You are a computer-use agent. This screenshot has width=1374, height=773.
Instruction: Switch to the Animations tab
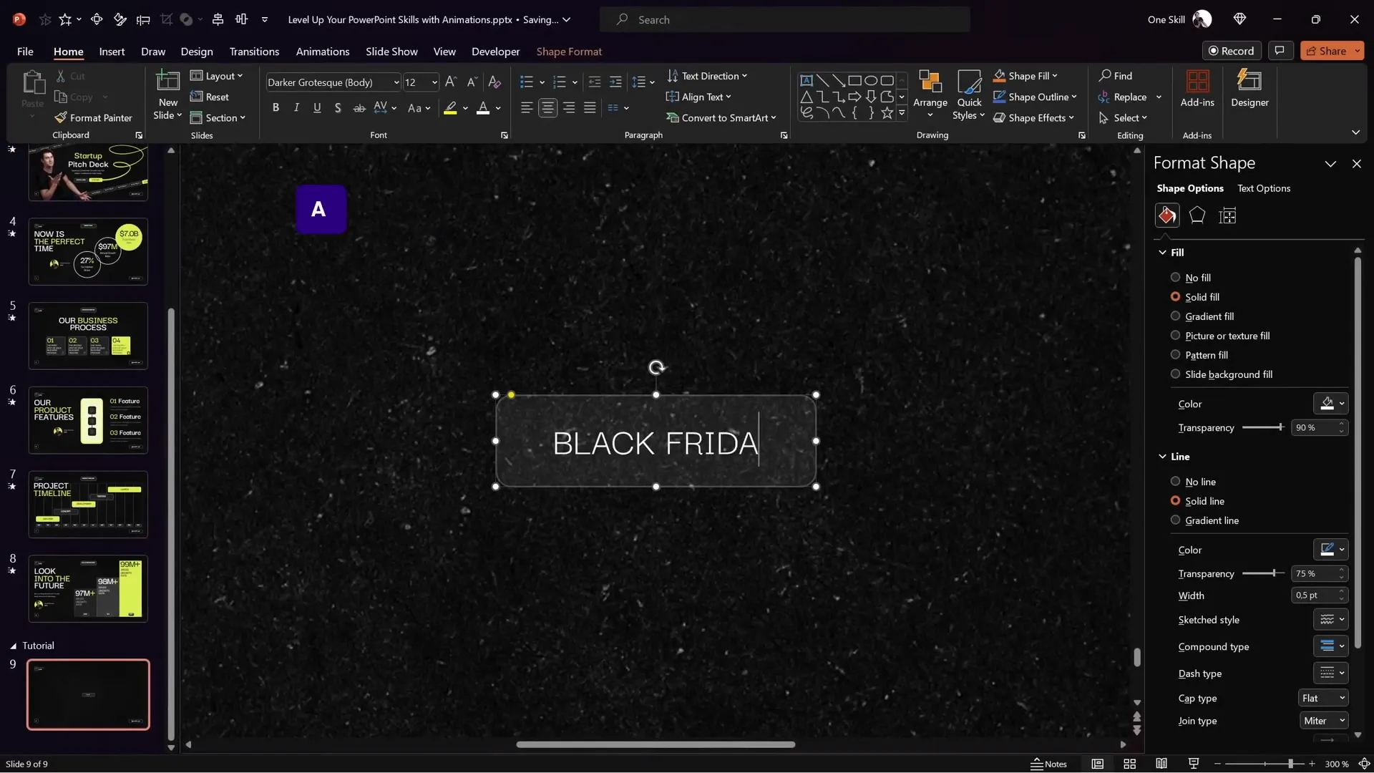323,51
